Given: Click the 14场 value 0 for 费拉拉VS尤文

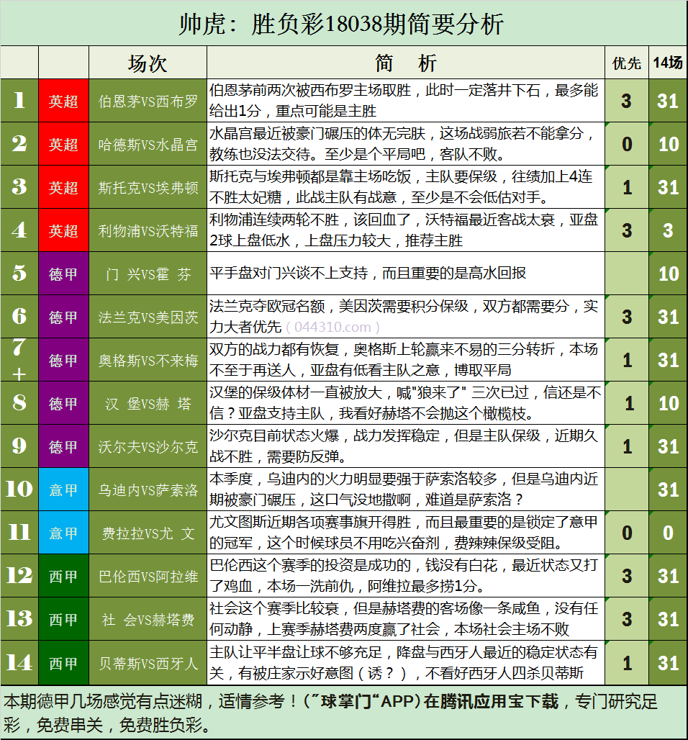Looking at the screenshot, I should click(668, 533).
